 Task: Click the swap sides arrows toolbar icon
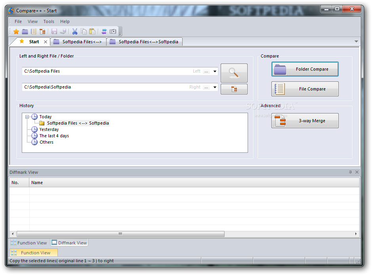(x=104, y=31)
